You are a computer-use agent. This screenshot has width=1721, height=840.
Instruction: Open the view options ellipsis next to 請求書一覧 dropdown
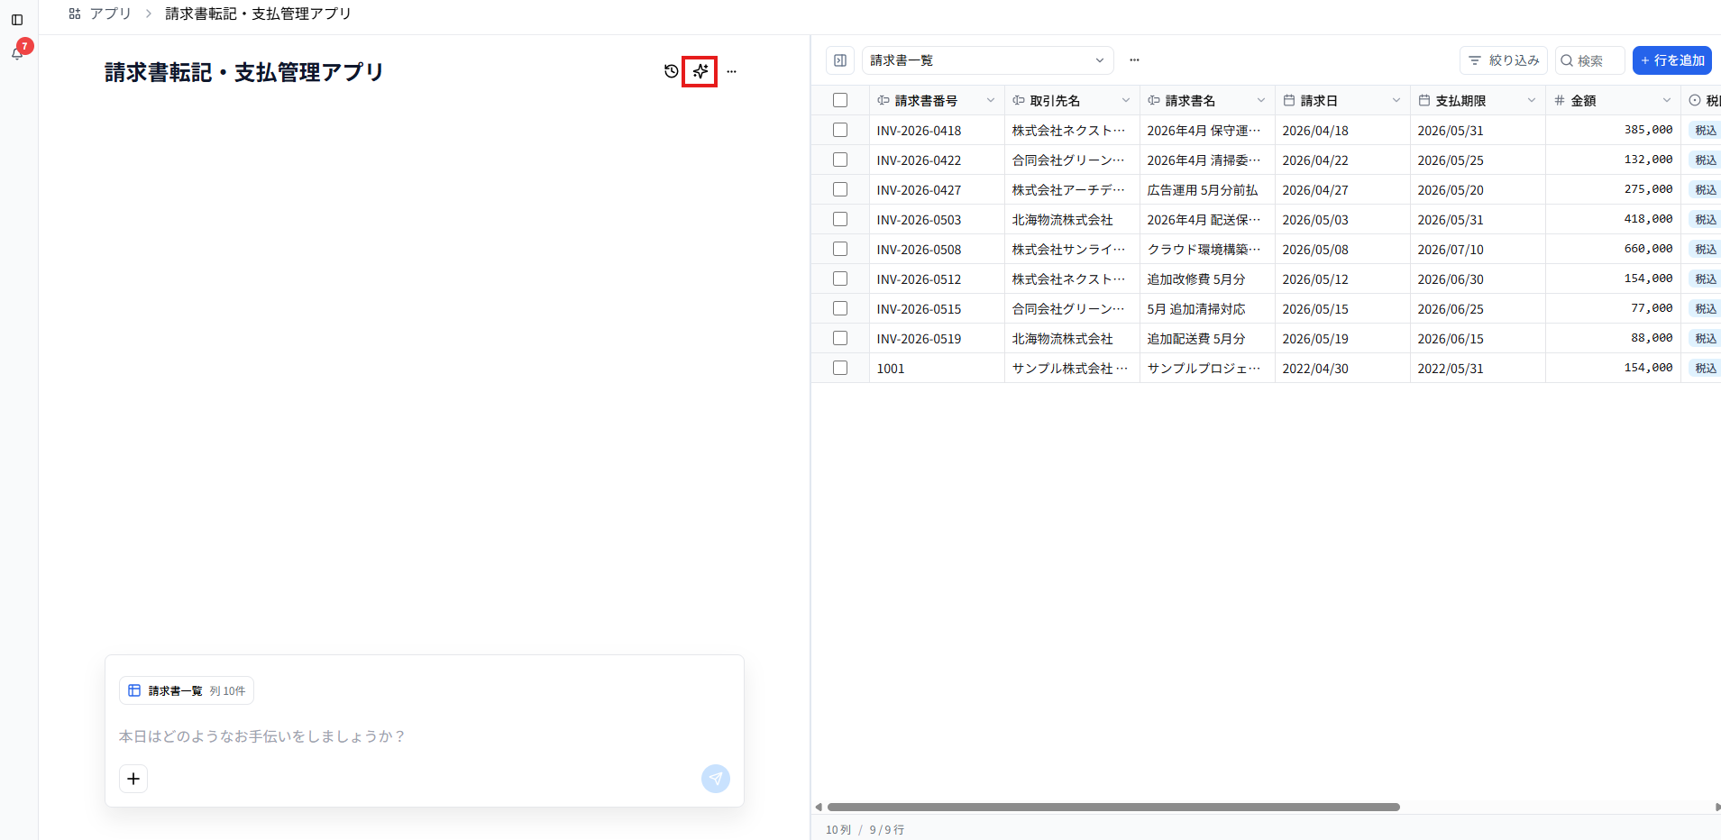(1134, 60)
